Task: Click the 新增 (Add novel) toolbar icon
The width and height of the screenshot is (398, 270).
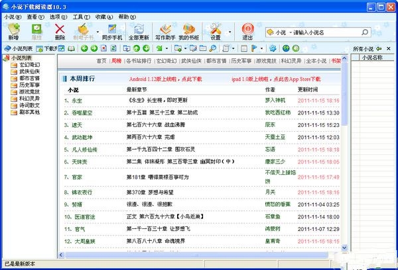Action: coord(13,30)
